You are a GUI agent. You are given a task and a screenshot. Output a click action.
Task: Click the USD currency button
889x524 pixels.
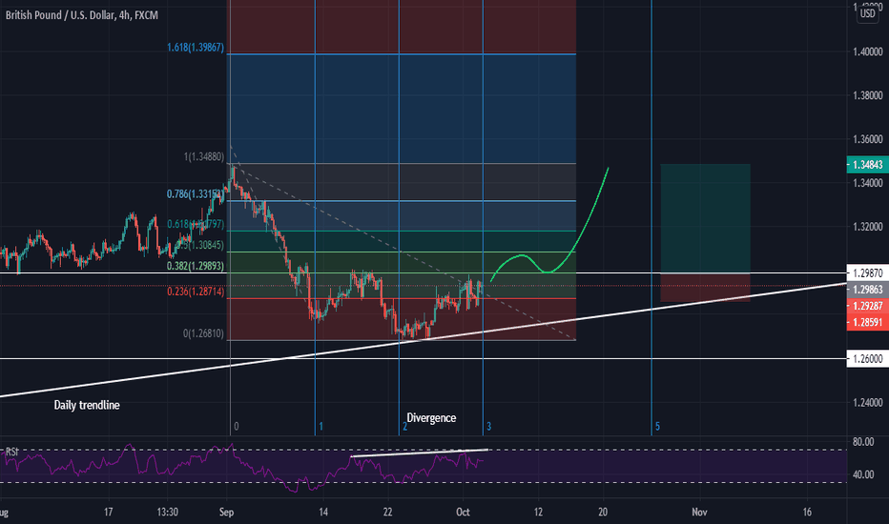pyautogui.click(x=867, y=13)
